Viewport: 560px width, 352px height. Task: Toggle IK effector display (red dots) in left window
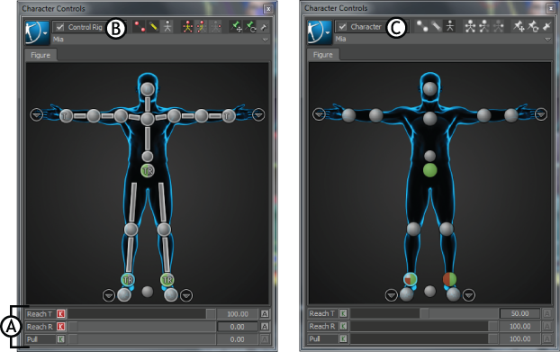pyautogui.click(x=140, y=27)
